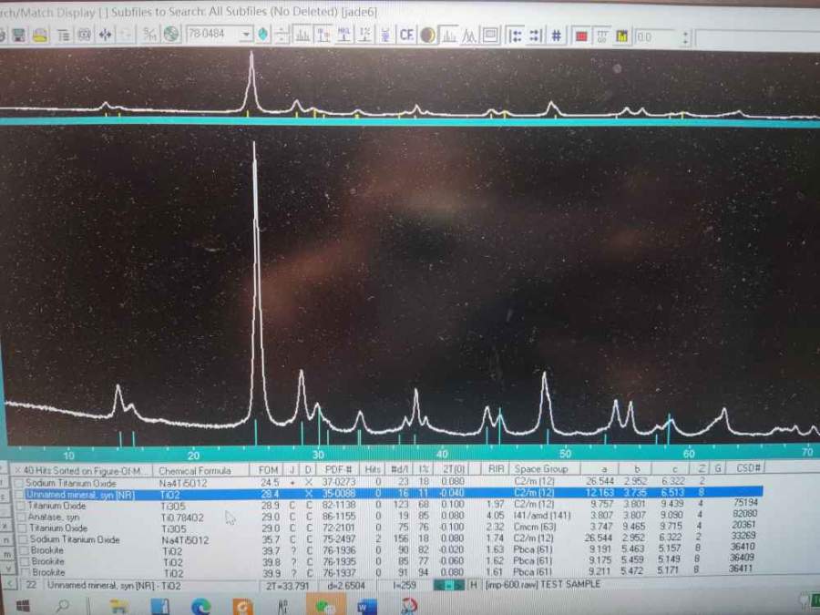Click the printer icon in toolbar
Viewport: 820px width, 615px height.
click(39, 36)
